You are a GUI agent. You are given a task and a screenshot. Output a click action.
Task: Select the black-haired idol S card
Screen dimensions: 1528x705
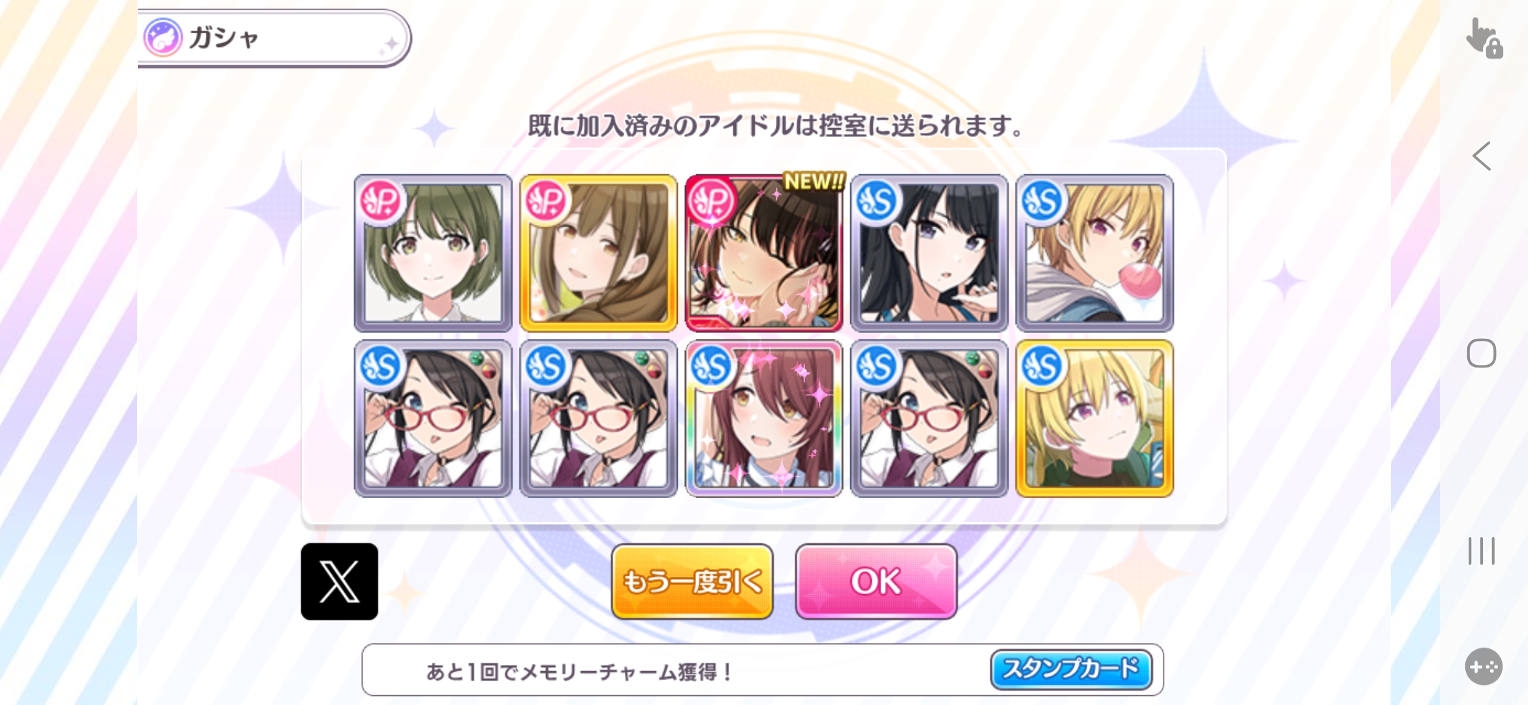[x=929, y=253]
